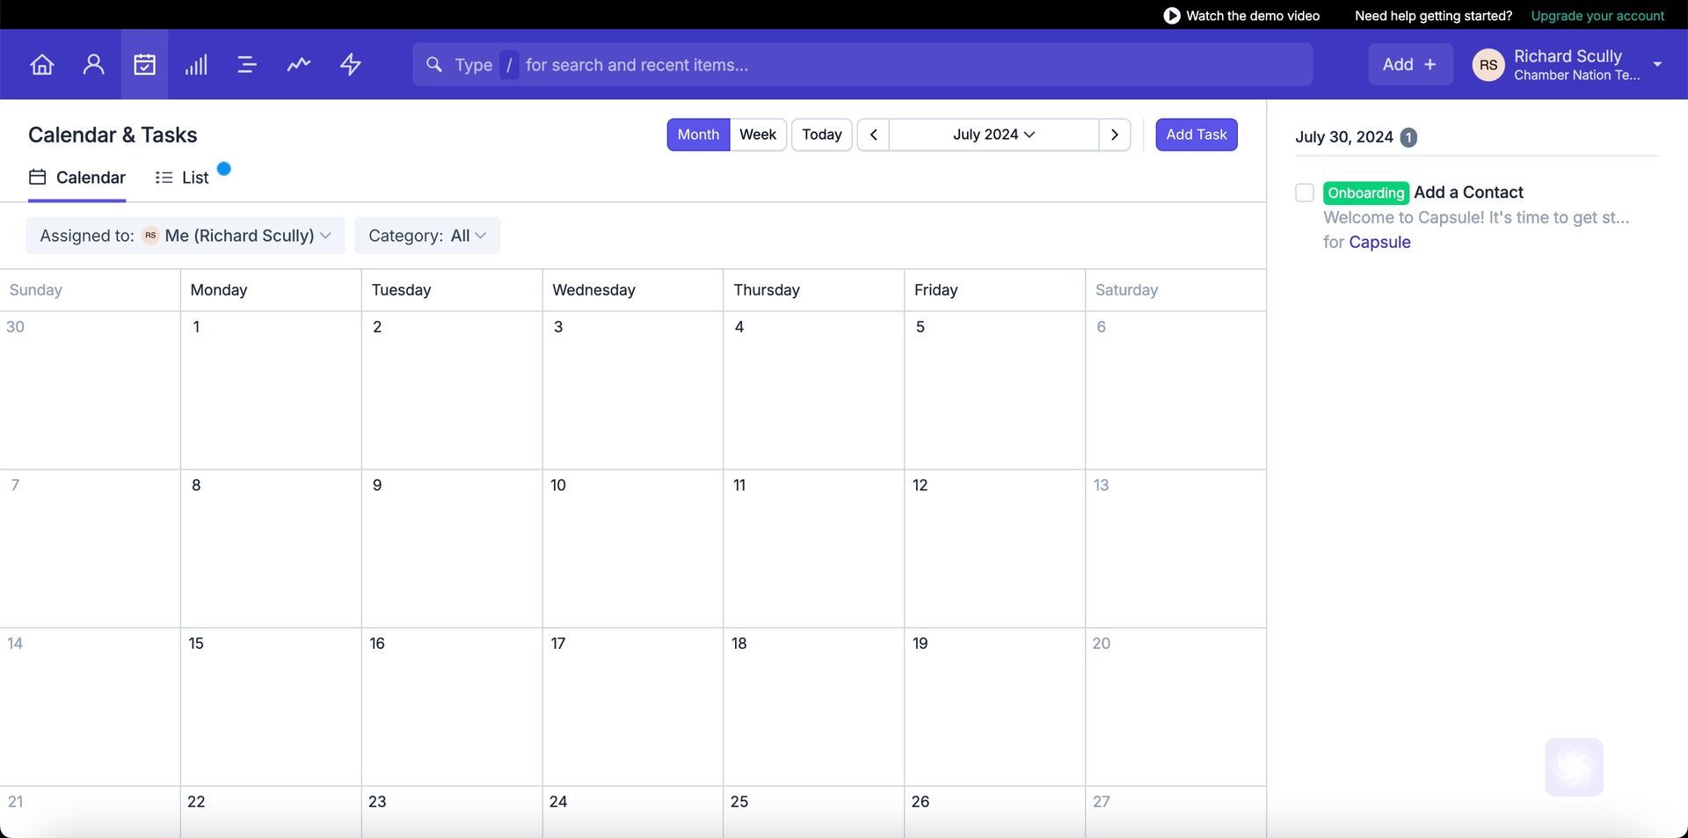This screenshot has width=1688, height=838.
Task: Select Friday July 12 cell
Action: (994, 548)
